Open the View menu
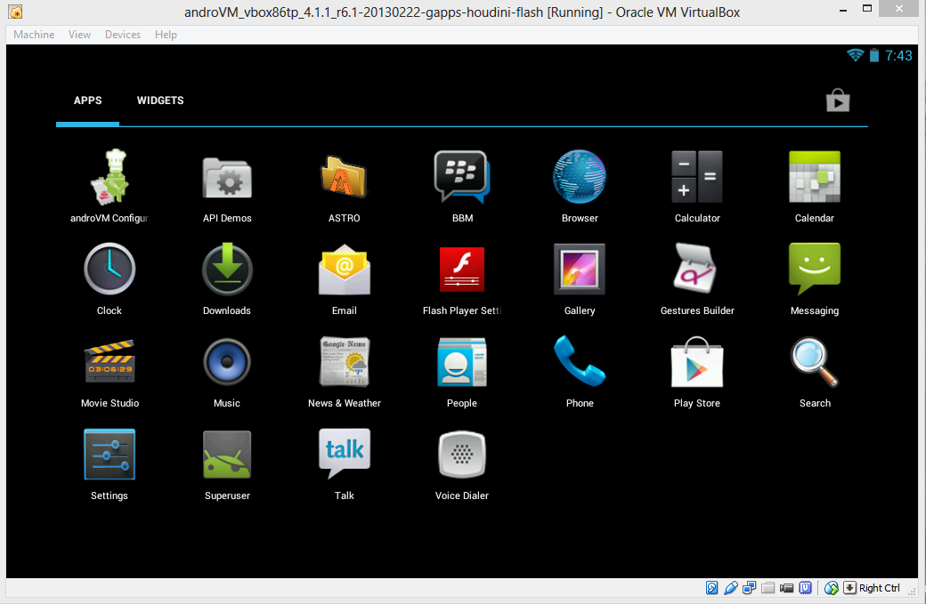Viewport: 926px width, 604px height. tap(79, 34)
